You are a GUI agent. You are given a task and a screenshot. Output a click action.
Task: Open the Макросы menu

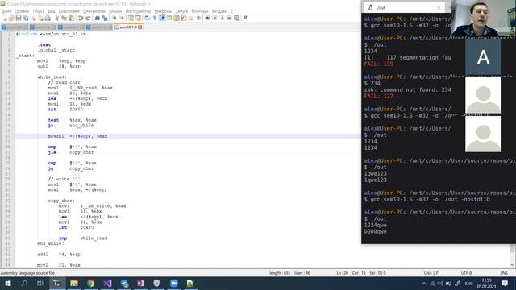[163, 11]
